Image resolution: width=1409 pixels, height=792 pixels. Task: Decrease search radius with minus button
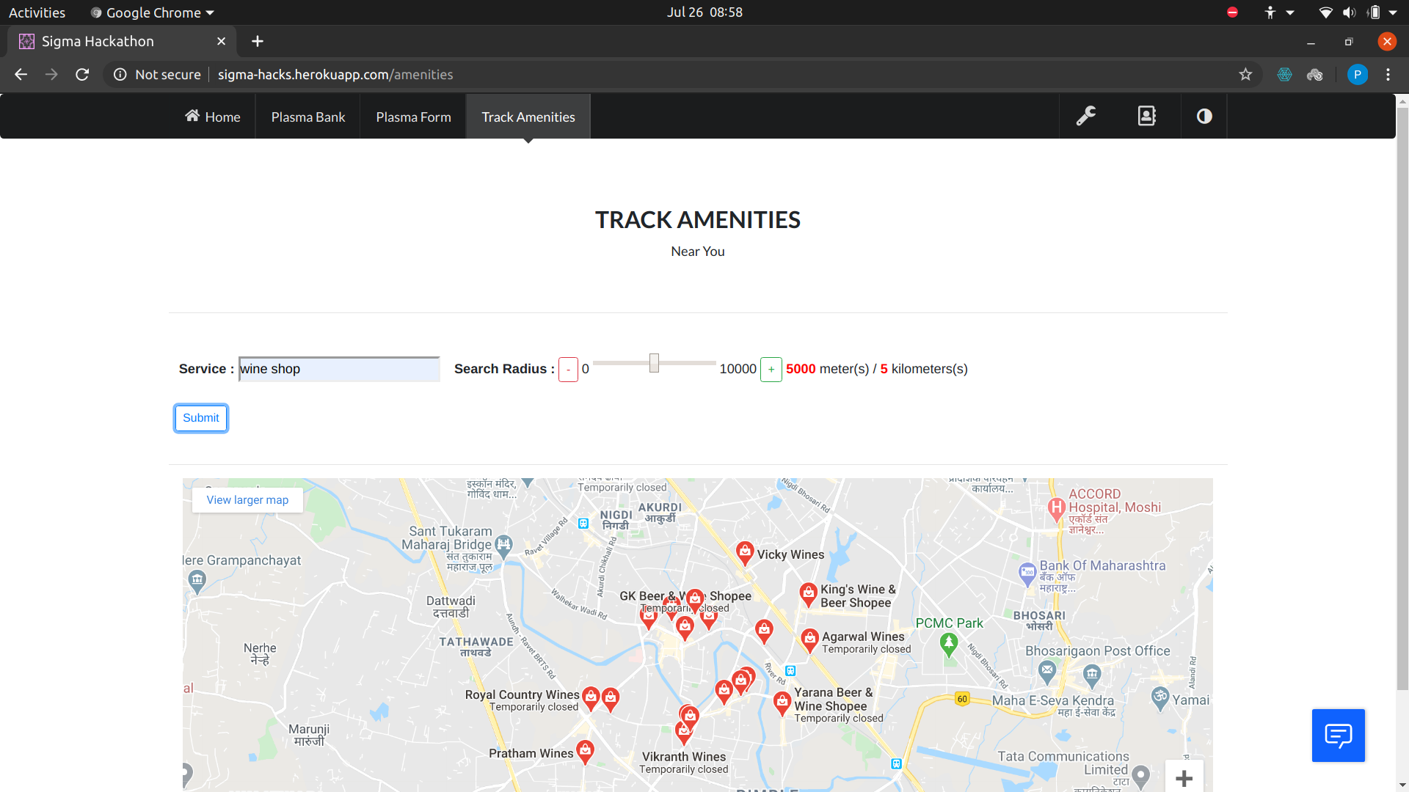click(x=568, y=370)
